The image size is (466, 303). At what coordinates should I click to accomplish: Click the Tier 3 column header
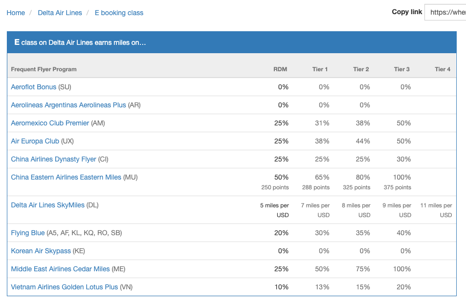[x=402, y=69]
